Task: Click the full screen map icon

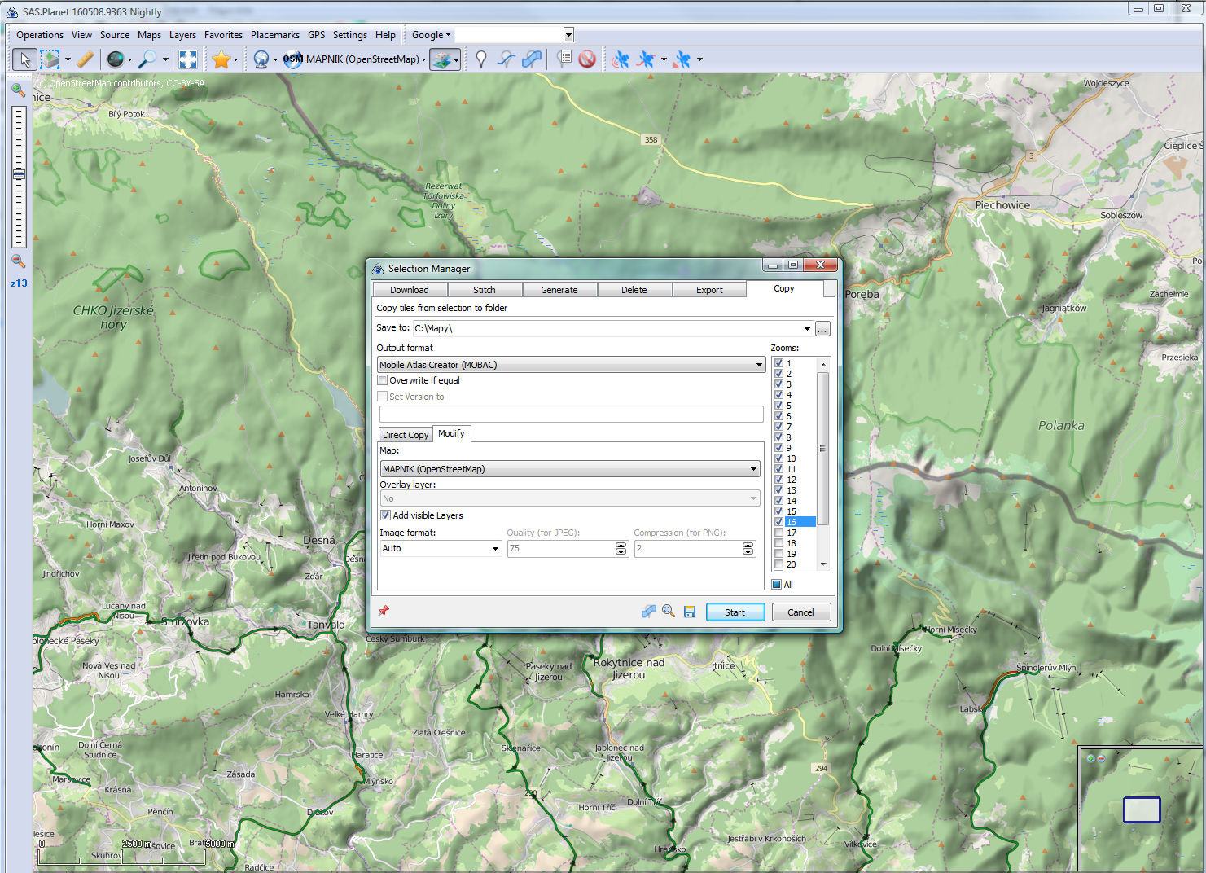Action: tap(188, 59)
